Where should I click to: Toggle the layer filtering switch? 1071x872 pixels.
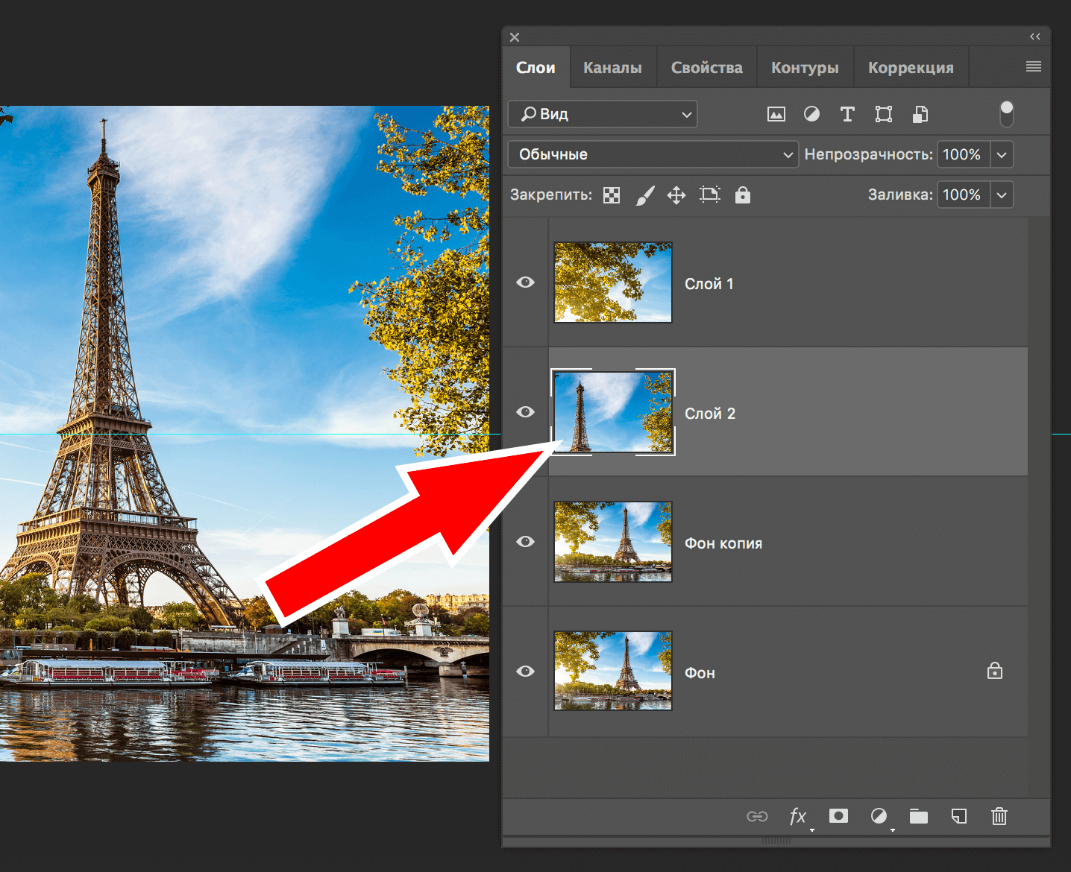click(x=1006, y=114)
